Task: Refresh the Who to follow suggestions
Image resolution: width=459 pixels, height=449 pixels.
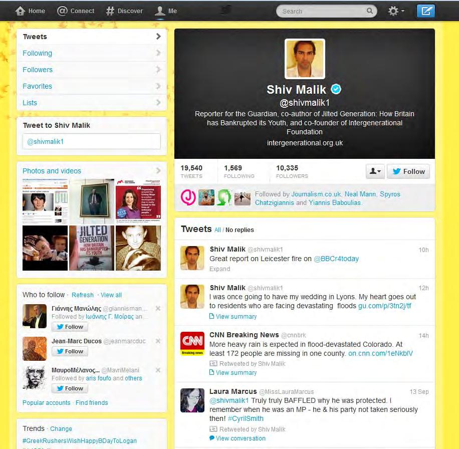Action: point(83,295)
